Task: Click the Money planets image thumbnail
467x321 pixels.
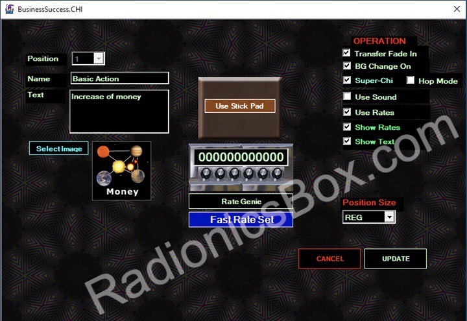Action: click(121, 171)
